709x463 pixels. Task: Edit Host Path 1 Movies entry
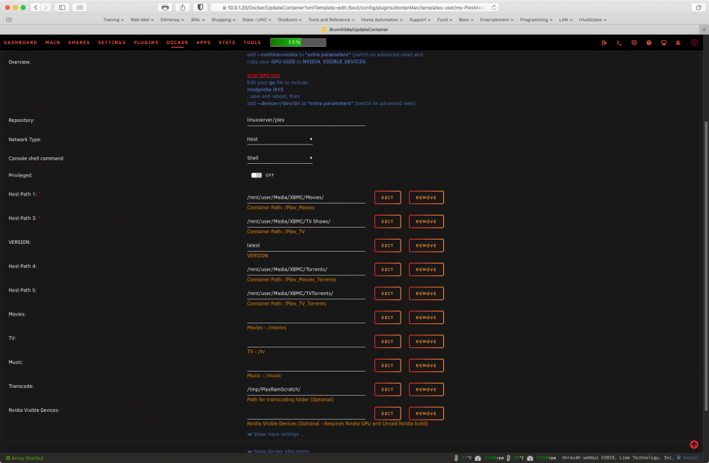[x=388, y=198]
